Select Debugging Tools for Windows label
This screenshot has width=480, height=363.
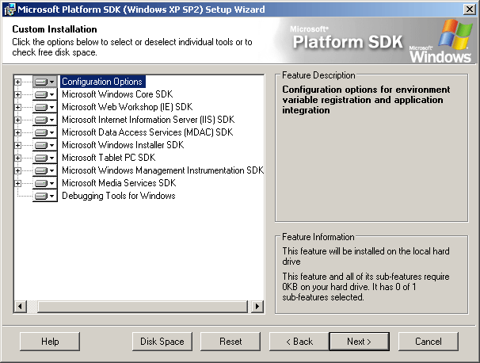click(119, 196)
